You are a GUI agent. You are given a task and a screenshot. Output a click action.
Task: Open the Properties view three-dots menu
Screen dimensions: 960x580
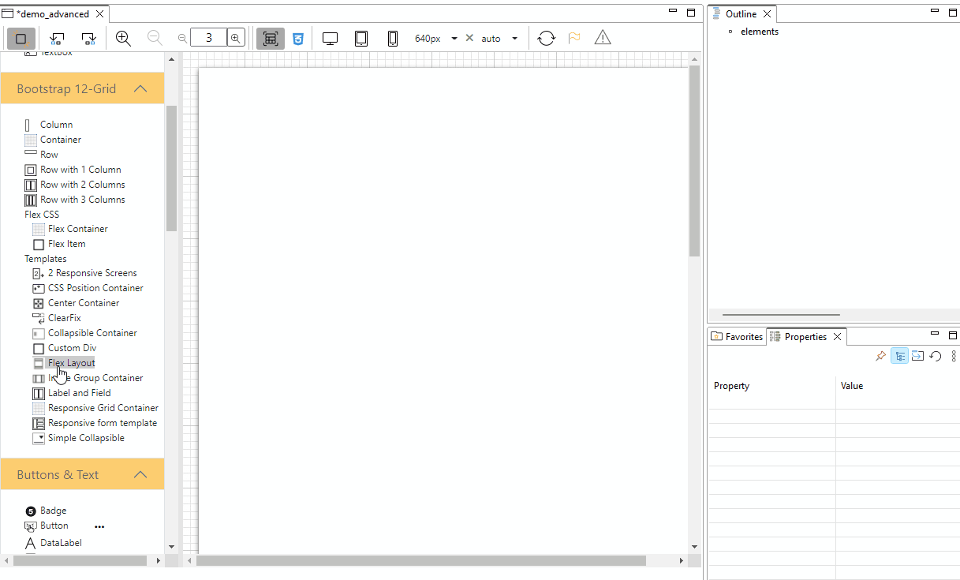pos(953,356)
